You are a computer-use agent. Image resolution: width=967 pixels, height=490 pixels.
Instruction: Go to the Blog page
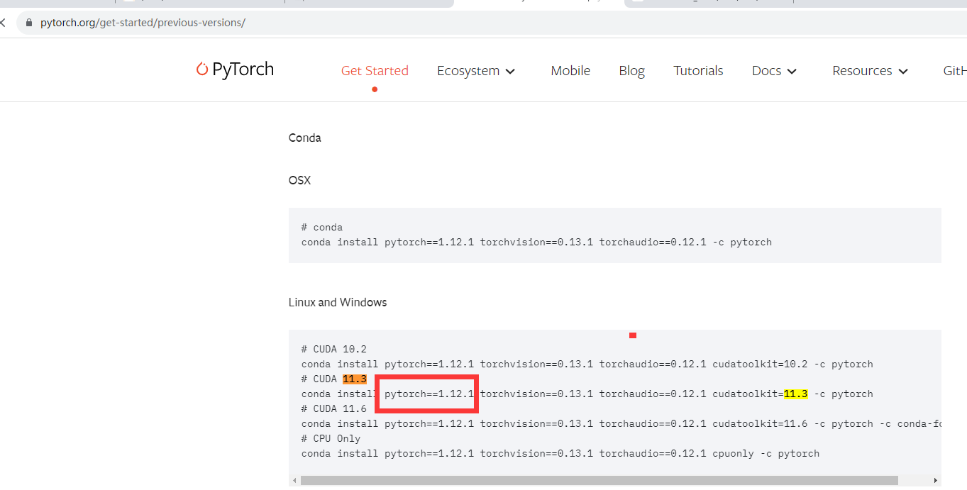click(x=631, y=71)
